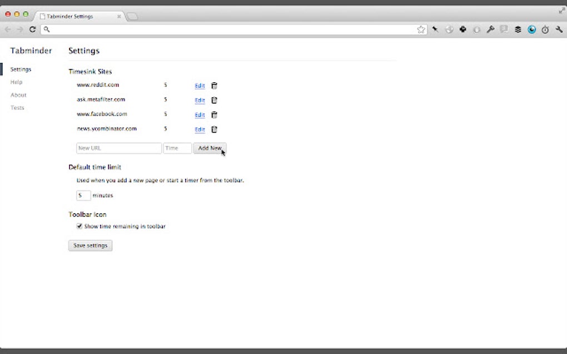
Task: Toggle Show time remaining in toolbar
Action: [x=79, y=226]
